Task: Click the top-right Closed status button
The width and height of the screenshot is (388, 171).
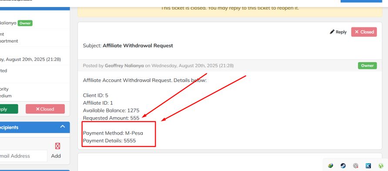Action: 364,32
